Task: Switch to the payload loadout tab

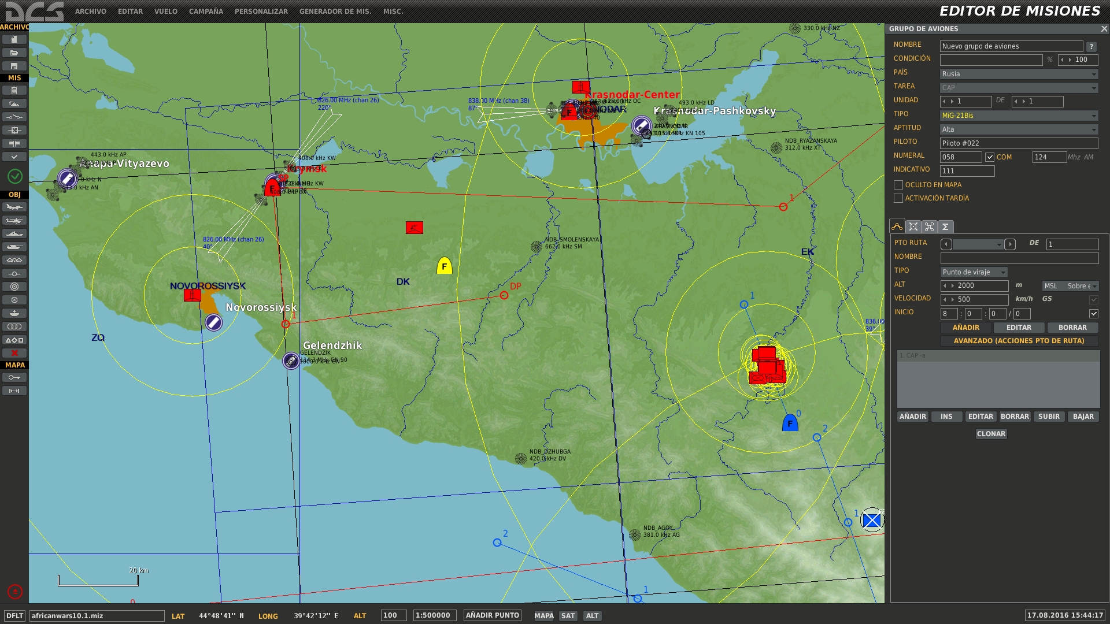Action: click(x=913, y=226)
